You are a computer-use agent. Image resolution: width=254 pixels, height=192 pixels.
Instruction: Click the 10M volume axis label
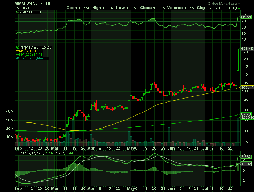click(10, 137)
